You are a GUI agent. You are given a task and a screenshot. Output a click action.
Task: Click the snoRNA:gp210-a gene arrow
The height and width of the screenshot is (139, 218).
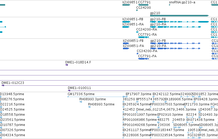tap(170, 5)
